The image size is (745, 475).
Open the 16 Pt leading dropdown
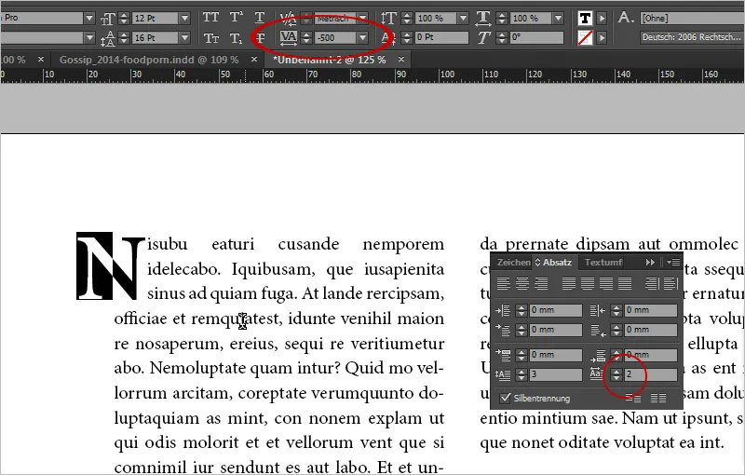click(x=184, y=37)
